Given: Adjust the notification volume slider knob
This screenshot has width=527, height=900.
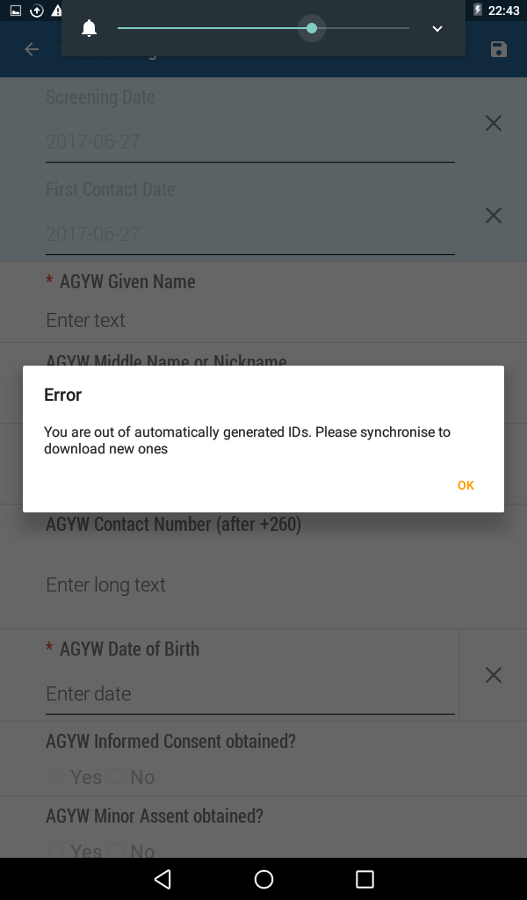Looking at the screenshot, I should pyautogui.click(x=312, y=28).
